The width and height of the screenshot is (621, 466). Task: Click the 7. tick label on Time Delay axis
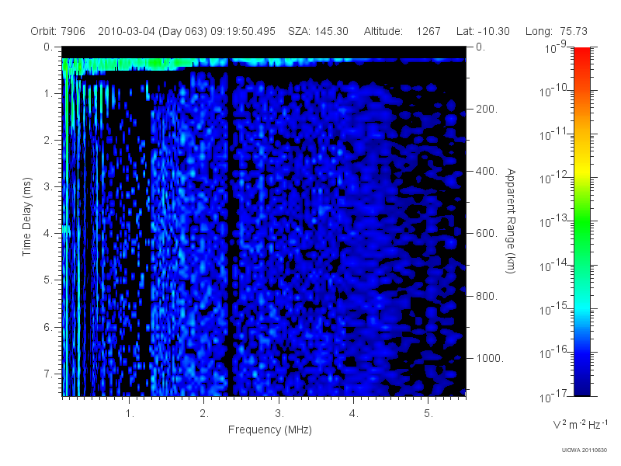point(48,374)
